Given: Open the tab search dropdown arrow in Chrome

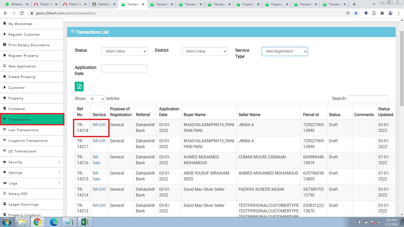Looking at the screenshot, I should click(x=374, y=4).
